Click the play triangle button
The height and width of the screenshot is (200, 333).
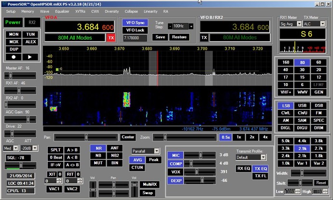tap(30, 57)
